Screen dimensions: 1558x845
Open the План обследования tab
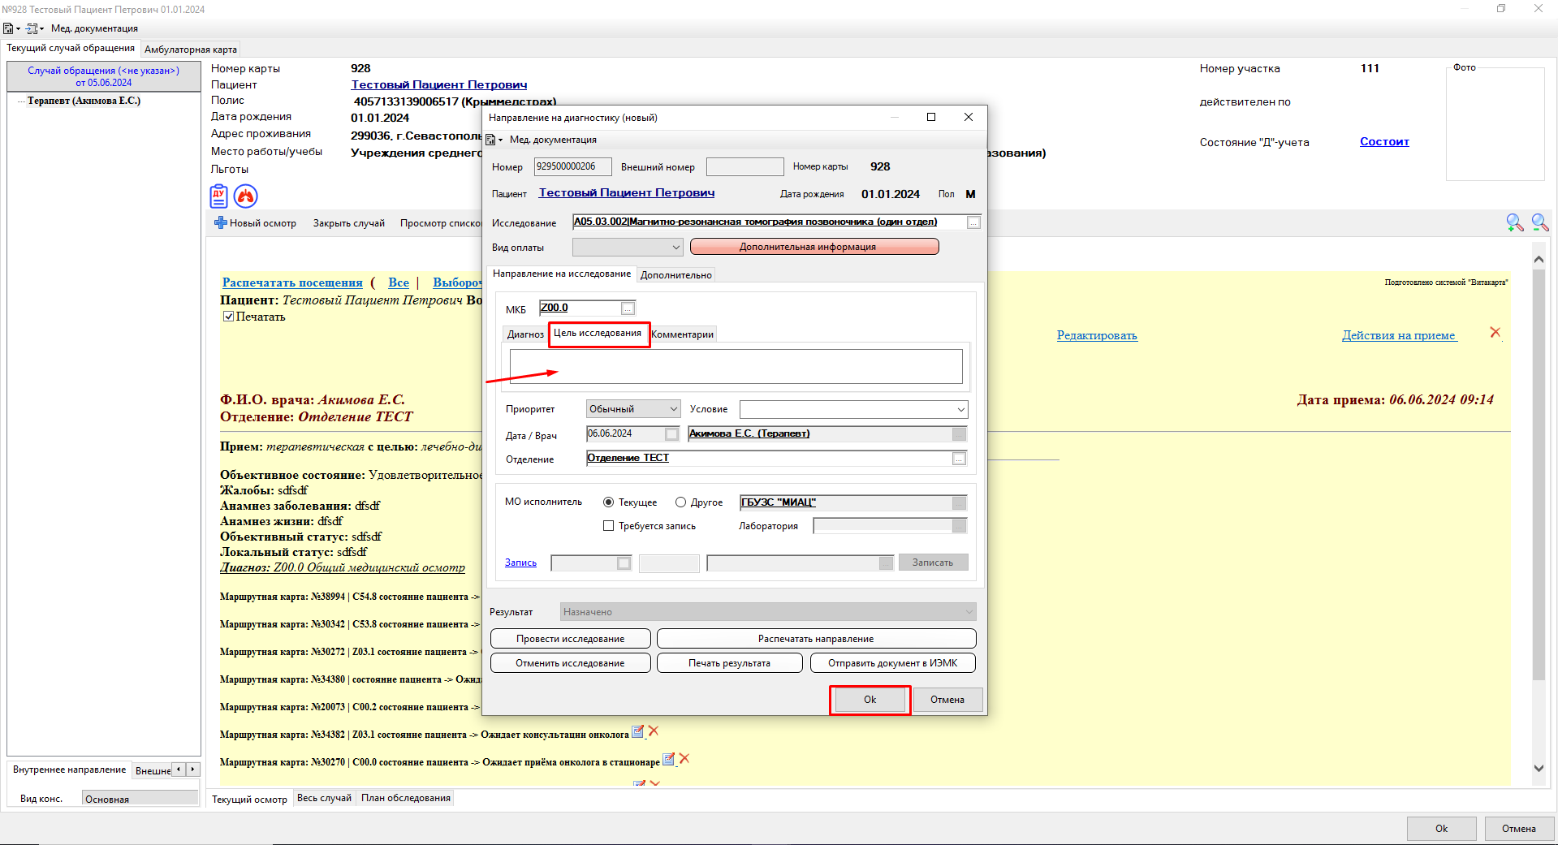click(x=406, y=798)
